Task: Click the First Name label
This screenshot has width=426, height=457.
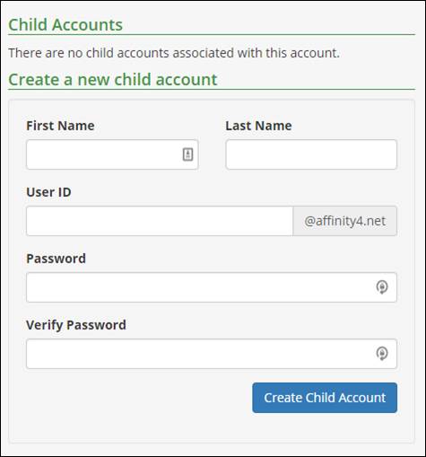Action: (60, 126)
